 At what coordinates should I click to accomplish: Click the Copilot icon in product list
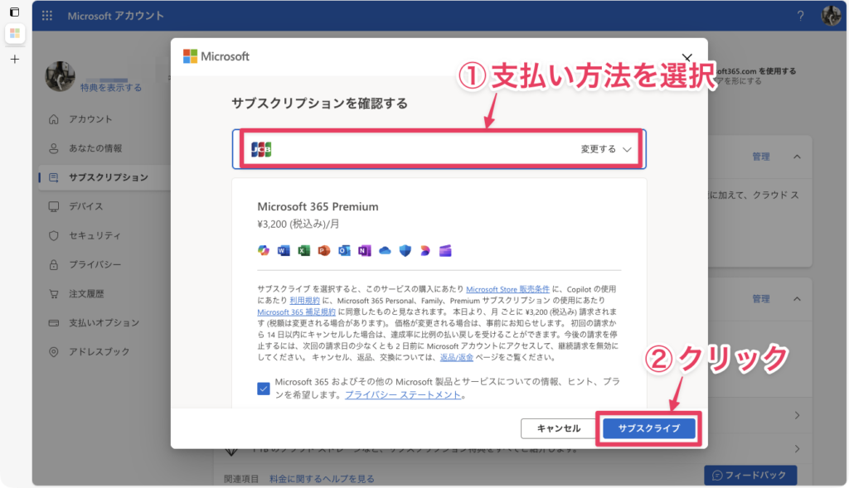264,250
